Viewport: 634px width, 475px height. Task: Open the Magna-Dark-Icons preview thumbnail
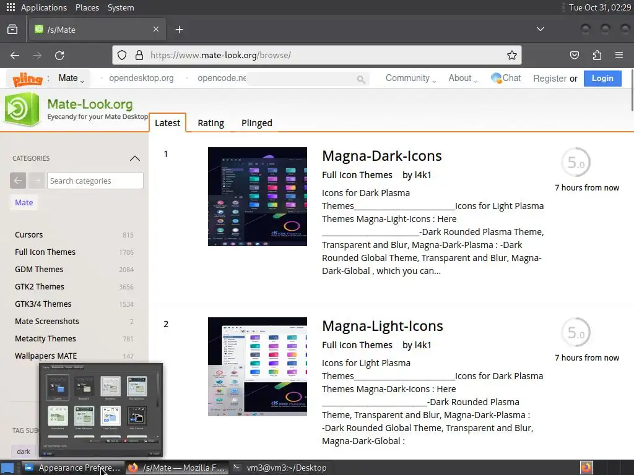point(257,197)
